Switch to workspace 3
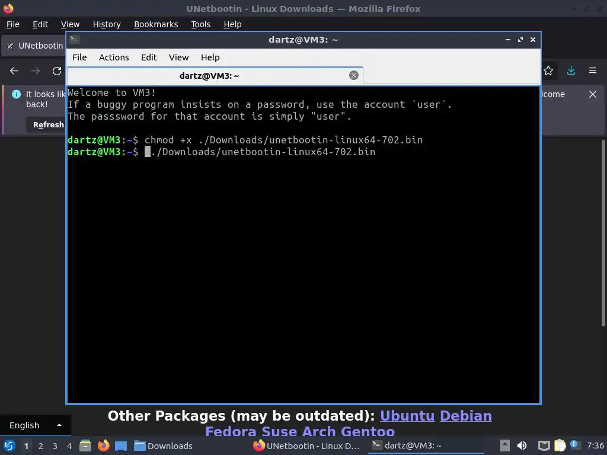Image resolution: width=607 pixels, height=455 pixels. coord(55,446)
